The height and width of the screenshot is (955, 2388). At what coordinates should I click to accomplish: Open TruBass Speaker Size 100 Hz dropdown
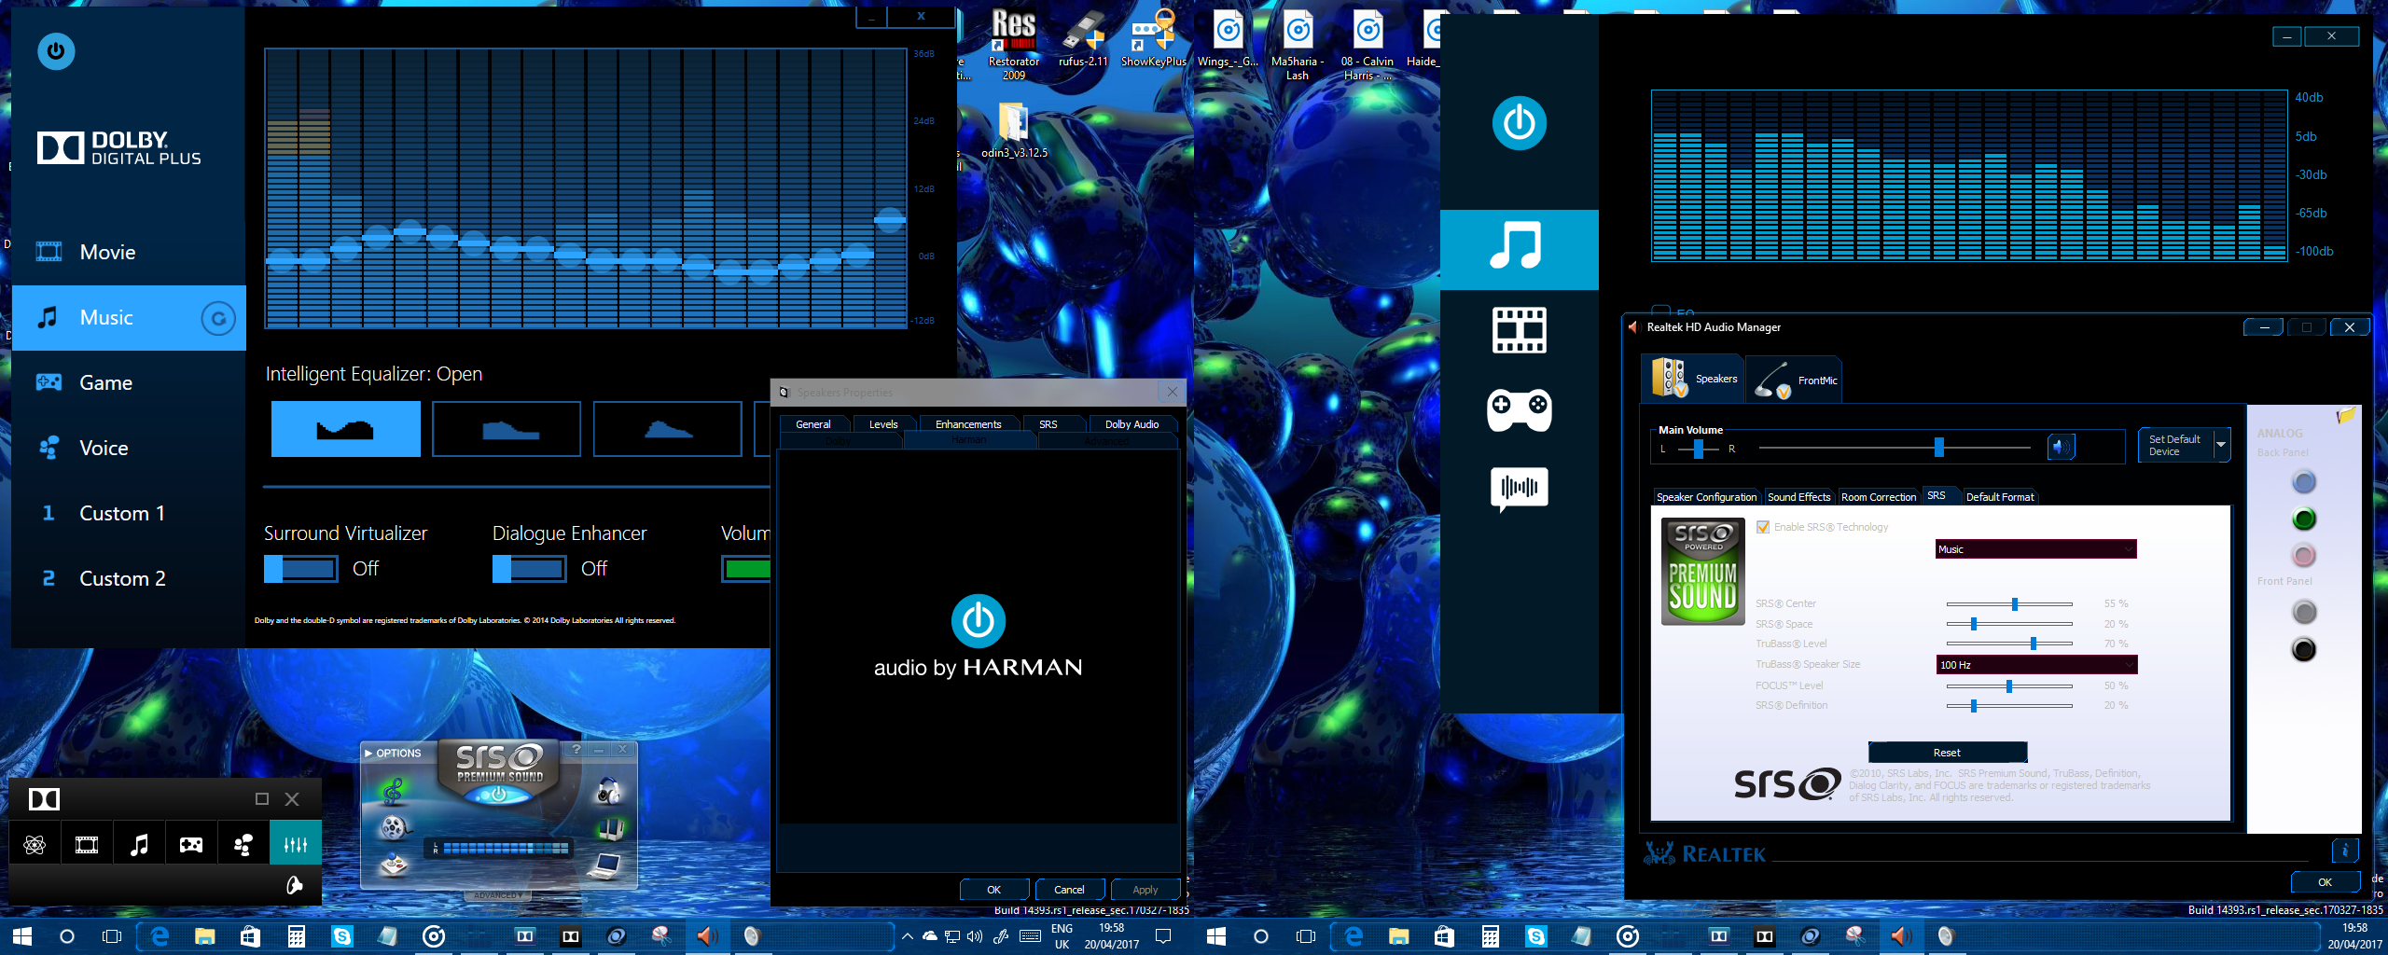[2036, 665]
